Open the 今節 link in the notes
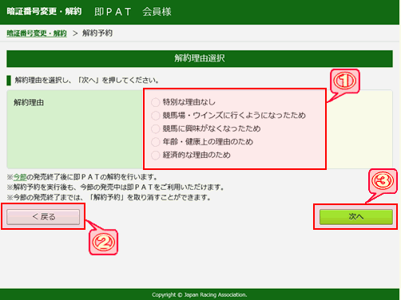 coord(20,177)
